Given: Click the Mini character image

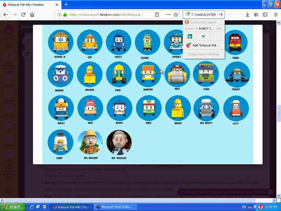Looking at the screenshot, I should click(90, 108).
